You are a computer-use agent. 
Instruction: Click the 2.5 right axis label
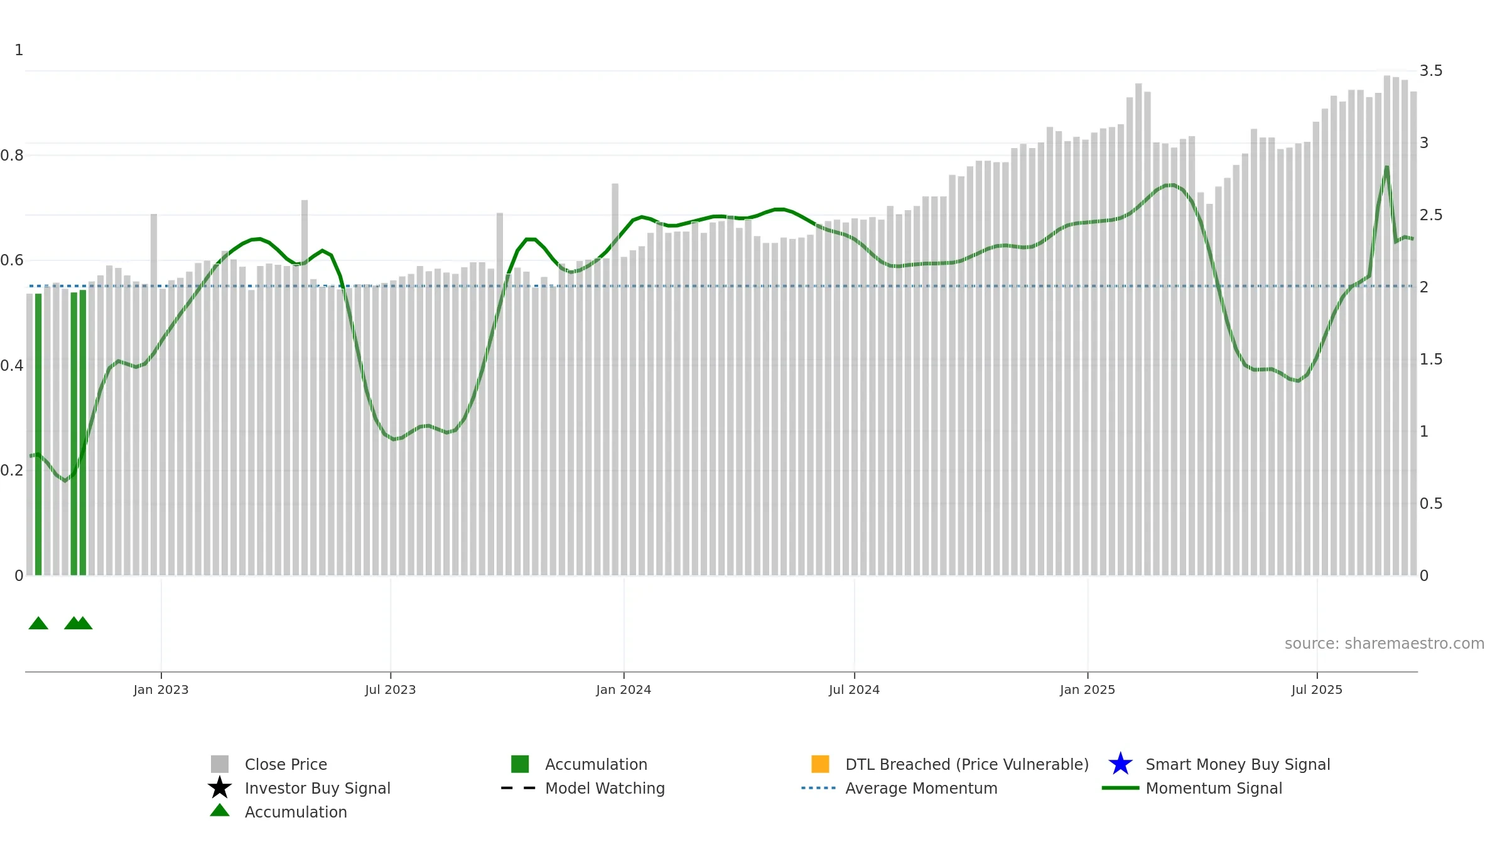point(1431,215)
